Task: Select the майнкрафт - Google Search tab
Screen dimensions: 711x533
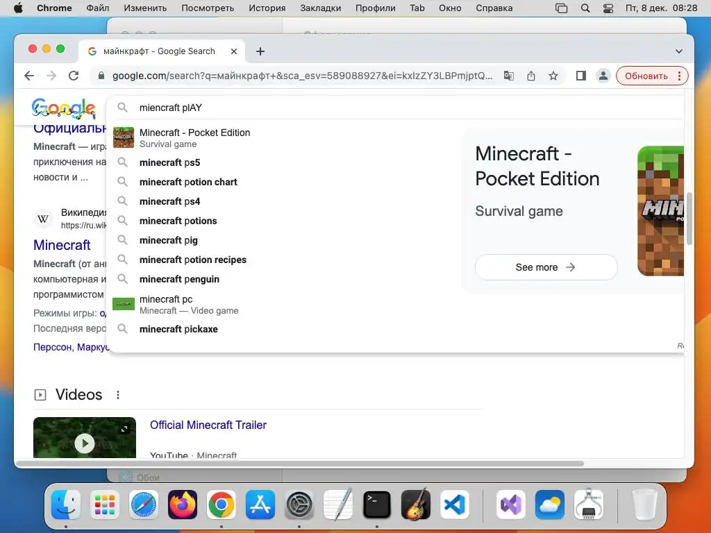Action: click(x=162, y=51)
